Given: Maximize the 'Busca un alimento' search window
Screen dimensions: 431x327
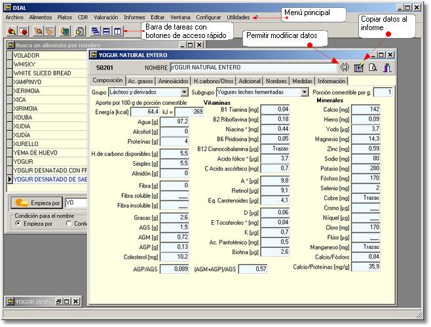Looking at the screenshot, I should coord(190,45).
